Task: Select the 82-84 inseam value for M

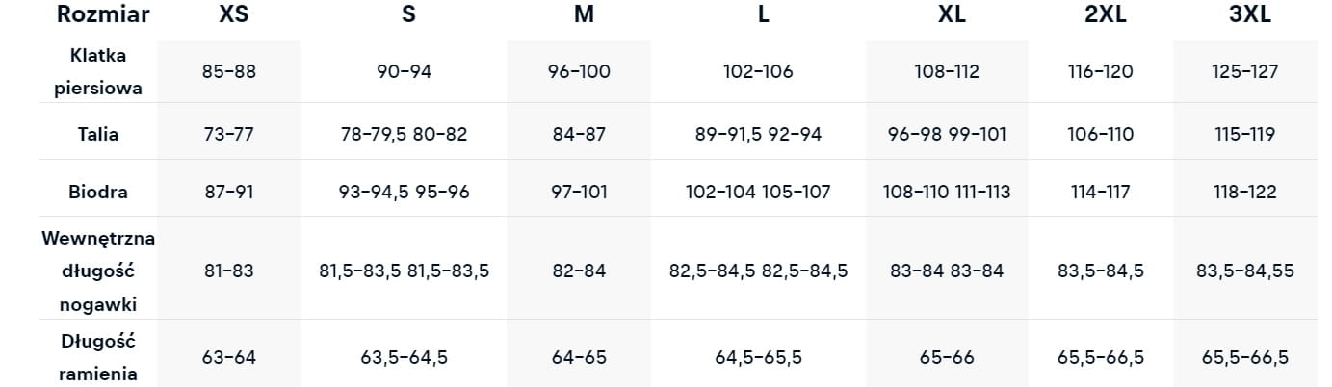Action: tap(579, 271)
